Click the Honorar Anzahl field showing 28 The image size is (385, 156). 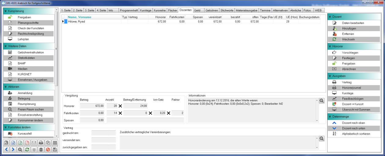click(111, 106)
